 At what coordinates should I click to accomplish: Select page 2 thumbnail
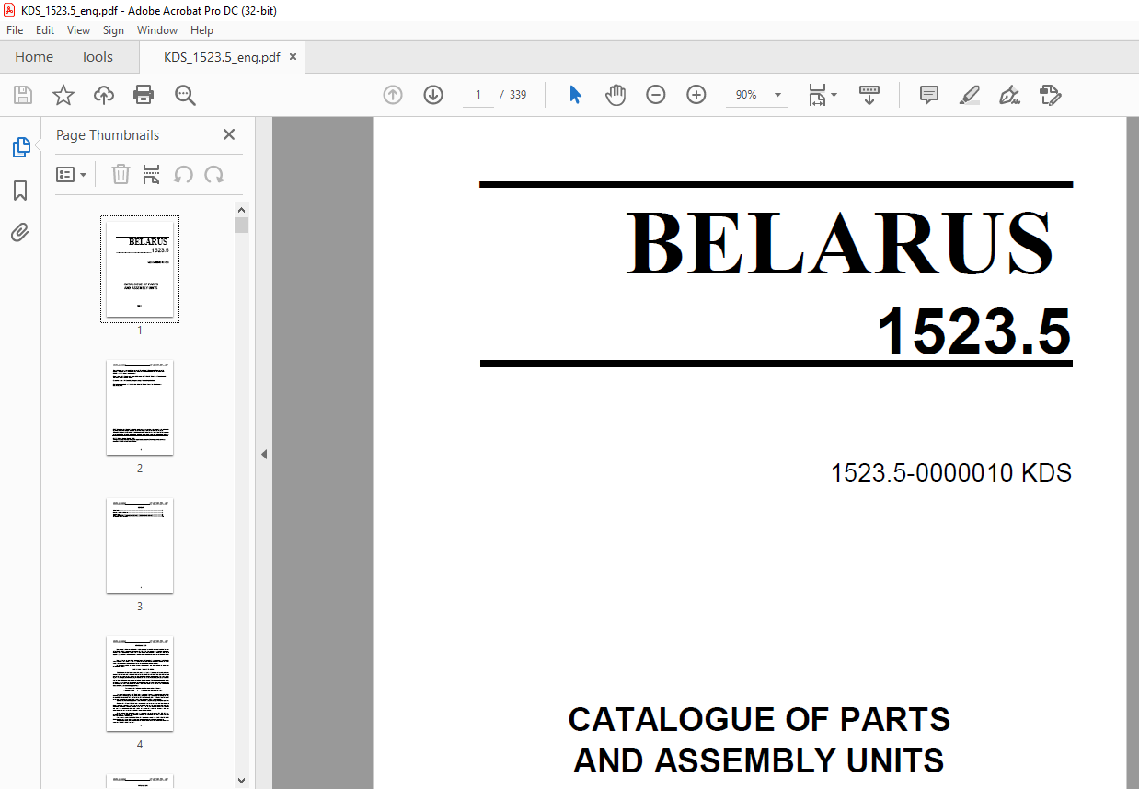pyautogui.click(x=140, y=407)
